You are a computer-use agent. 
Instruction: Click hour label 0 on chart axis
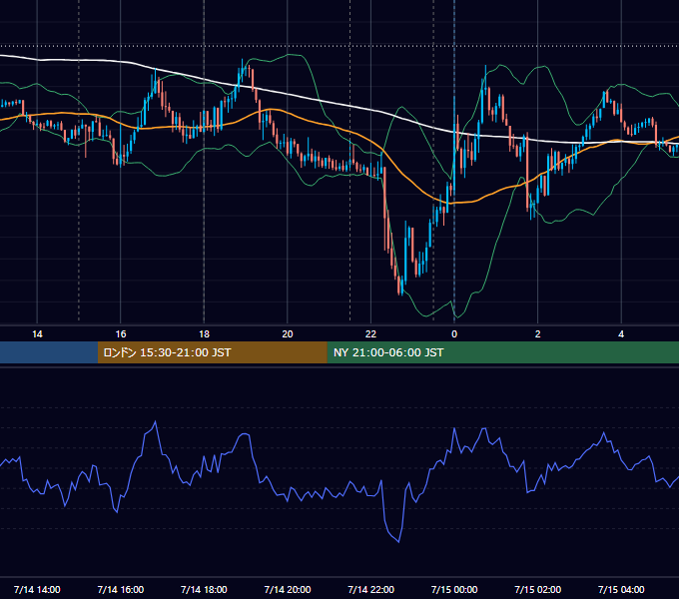454,333
